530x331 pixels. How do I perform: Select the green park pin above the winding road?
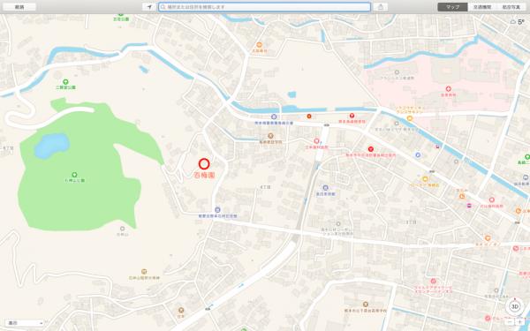(x=65, y=82)
